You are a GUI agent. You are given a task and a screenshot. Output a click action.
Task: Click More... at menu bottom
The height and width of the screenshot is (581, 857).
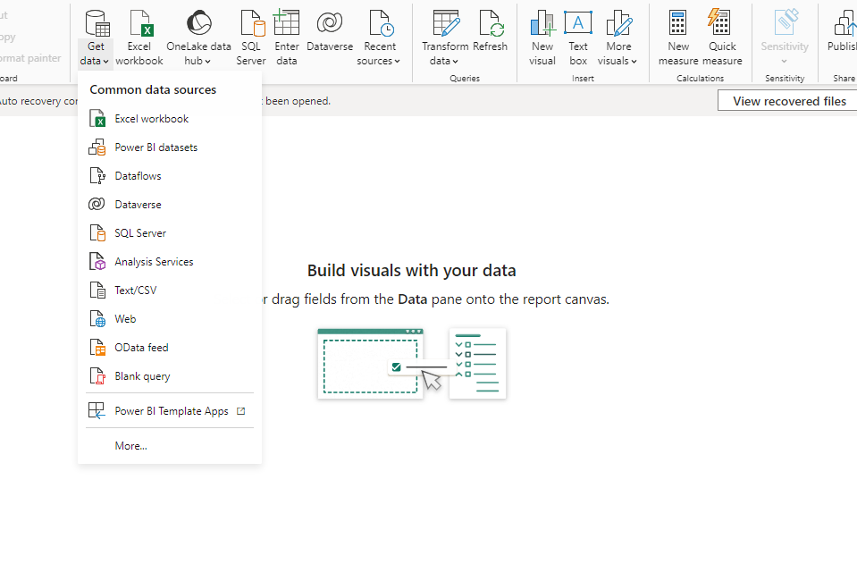[x=130, y=445]
